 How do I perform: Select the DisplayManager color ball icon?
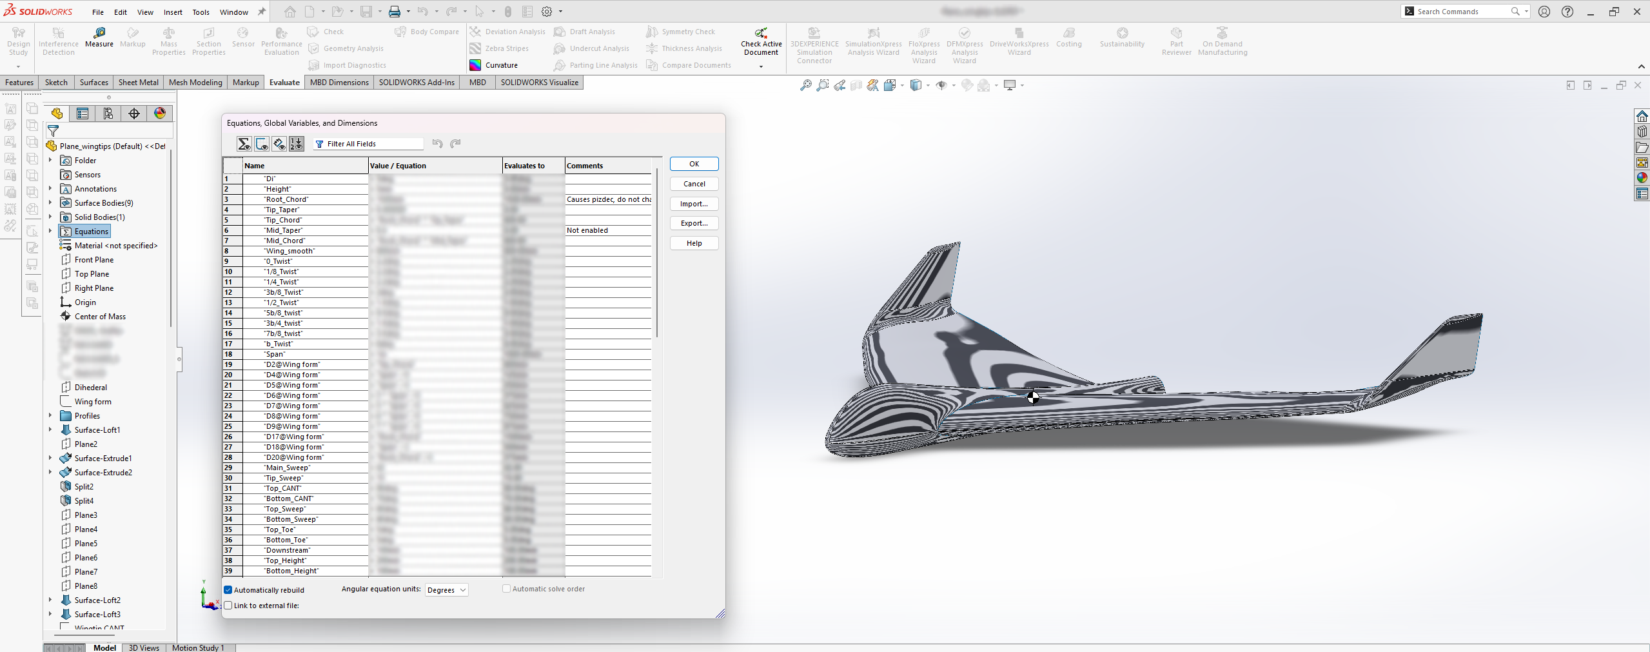tap(160, 114)
